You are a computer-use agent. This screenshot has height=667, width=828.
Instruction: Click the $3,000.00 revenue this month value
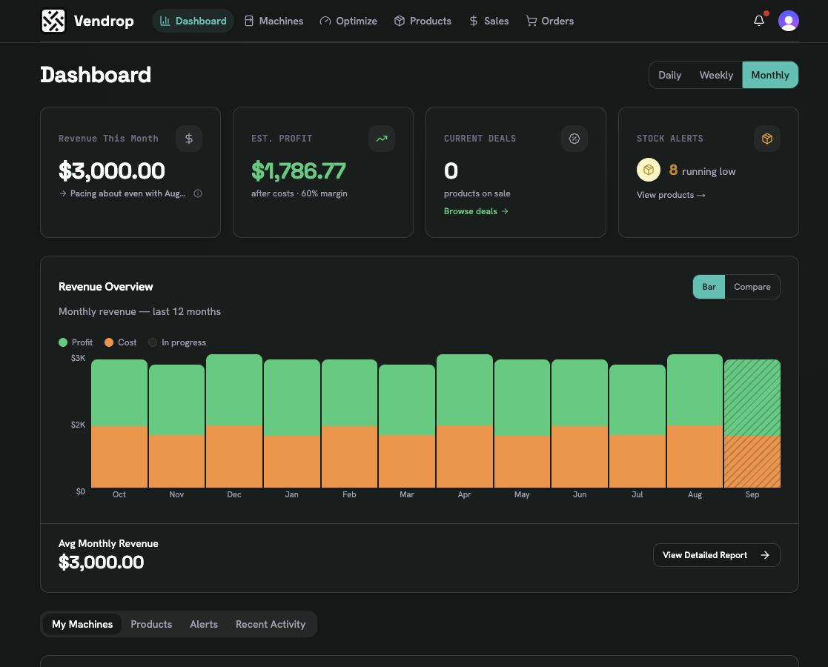(x=112, y=170)
